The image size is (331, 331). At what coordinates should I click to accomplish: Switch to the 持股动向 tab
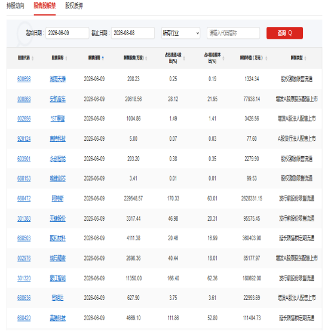(16, 6)
